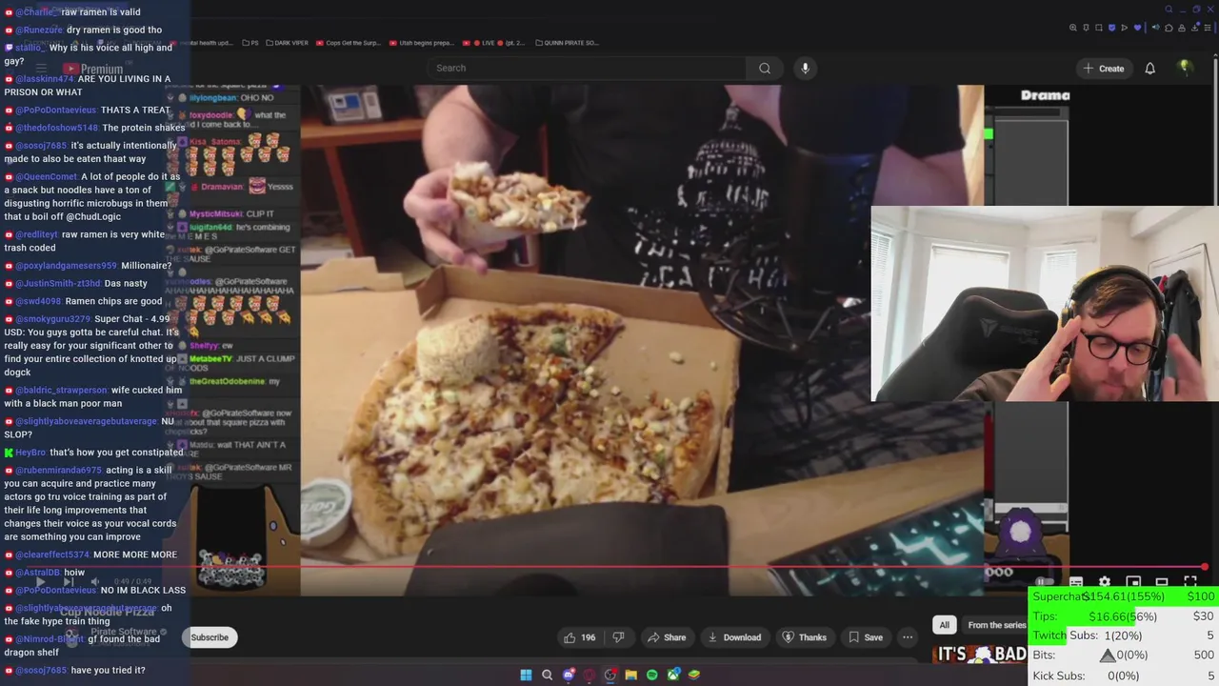Search tabs with the title-bar magnifier
The image size is (1219, 686).
(x=1169, y=10)
